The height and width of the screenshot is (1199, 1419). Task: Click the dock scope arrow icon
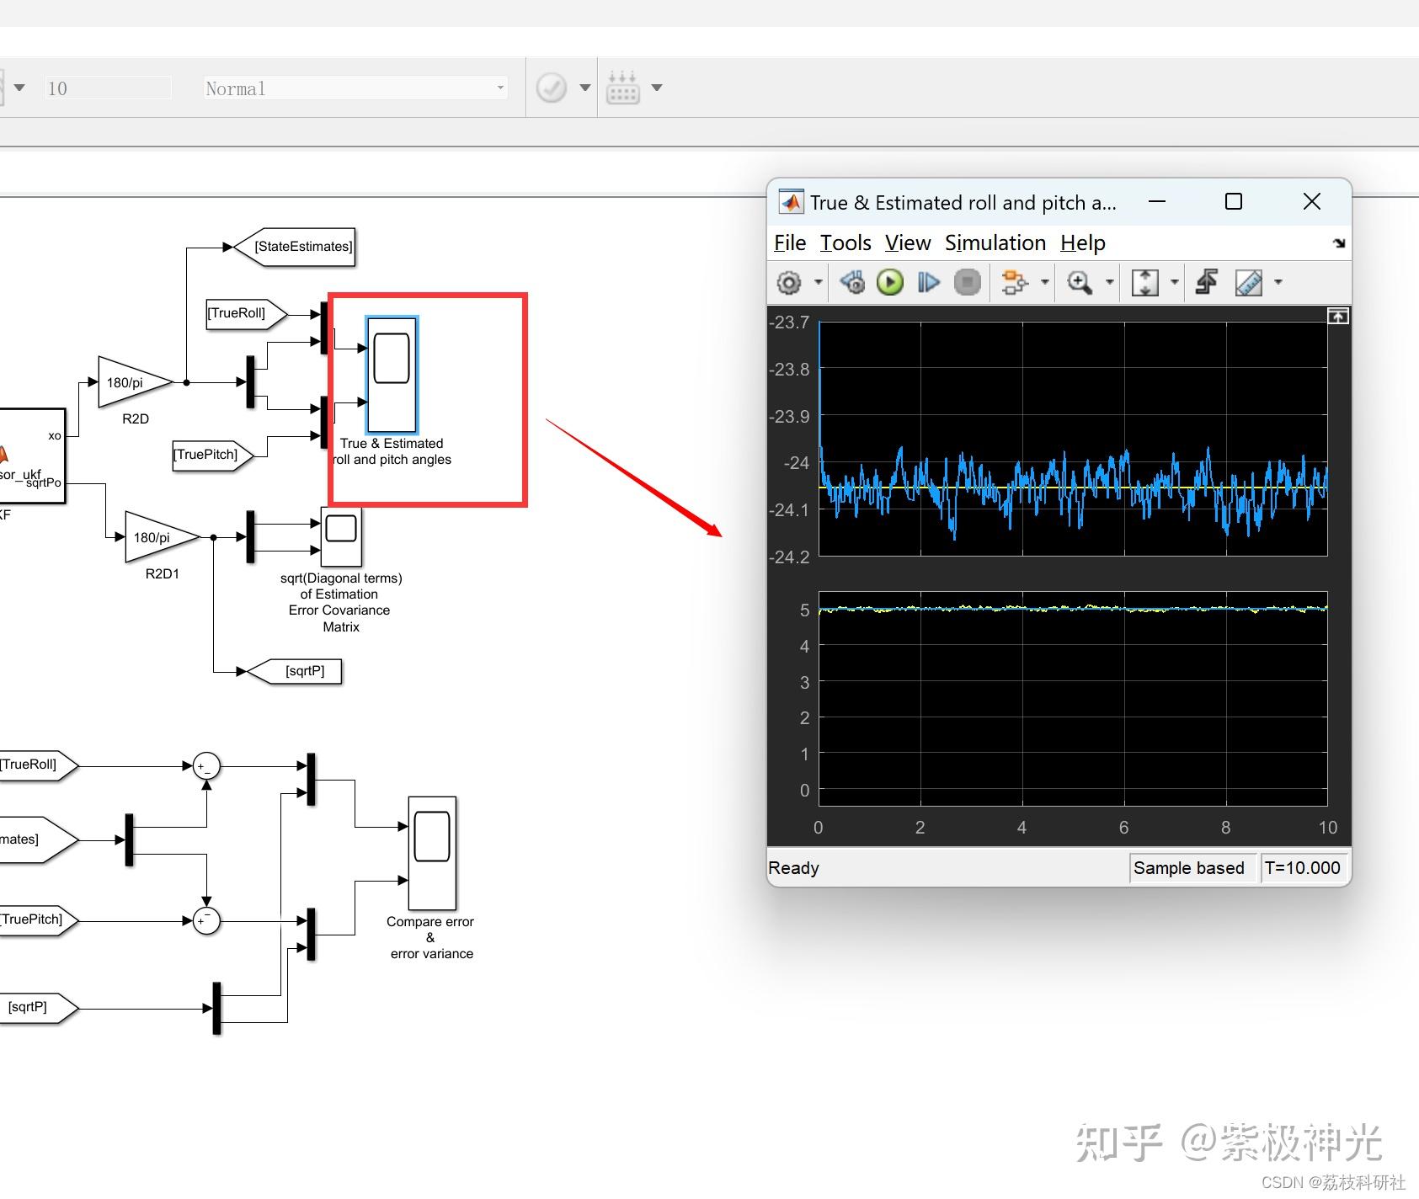tap(1339, 243)
